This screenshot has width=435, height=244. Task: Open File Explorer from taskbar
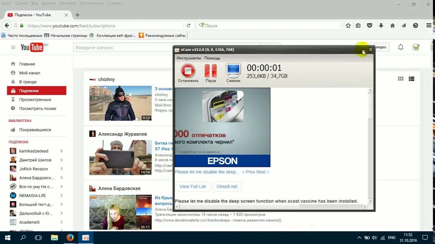(x=54, y=238)
